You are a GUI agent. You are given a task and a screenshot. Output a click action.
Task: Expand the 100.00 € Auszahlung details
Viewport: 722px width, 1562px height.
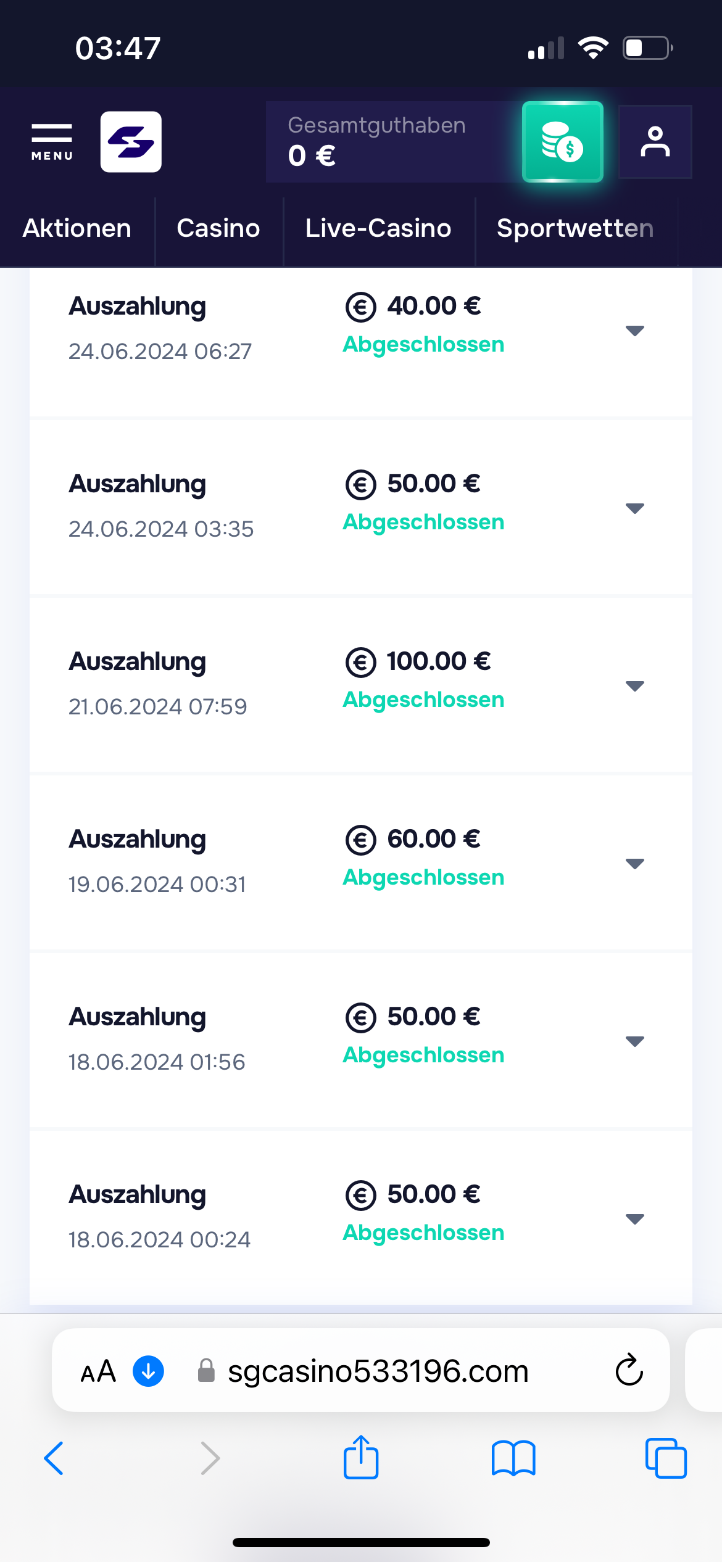[x=634, y=686]
